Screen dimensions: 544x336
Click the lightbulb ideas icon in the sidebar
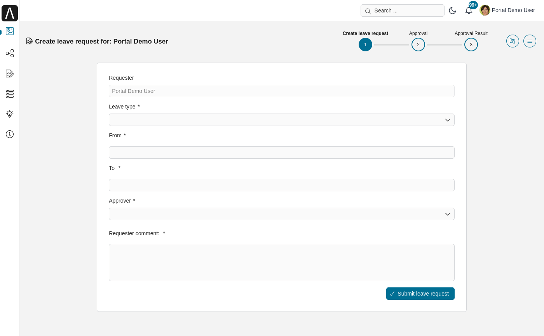10,114
